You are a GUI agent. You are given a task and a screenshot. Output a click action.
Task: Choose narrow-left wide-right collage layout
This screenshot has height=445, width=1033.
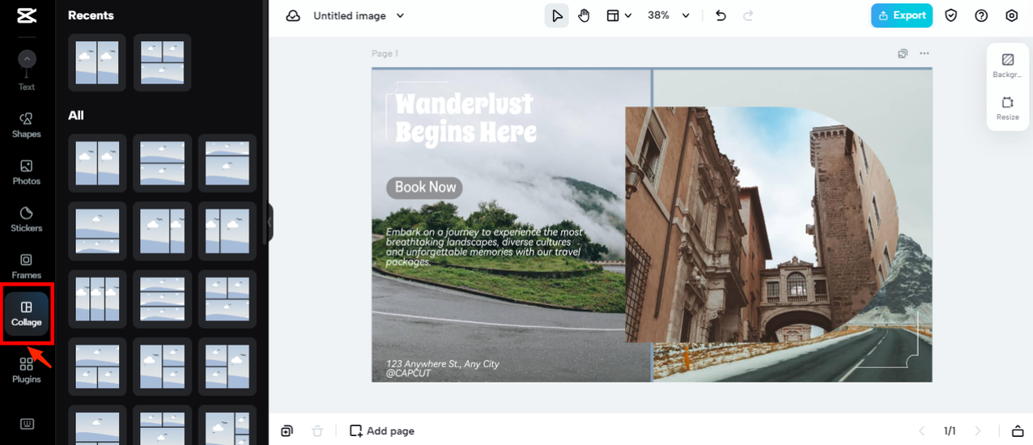tap(227, 231)
